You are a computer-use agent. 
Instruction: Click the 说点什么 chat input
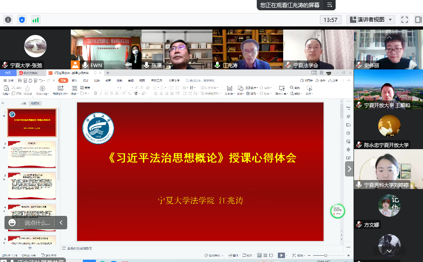point(37,223)
